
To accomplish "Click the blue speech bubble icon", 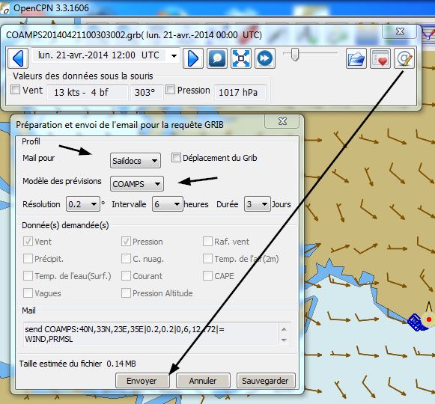I will tap(217, 58).
